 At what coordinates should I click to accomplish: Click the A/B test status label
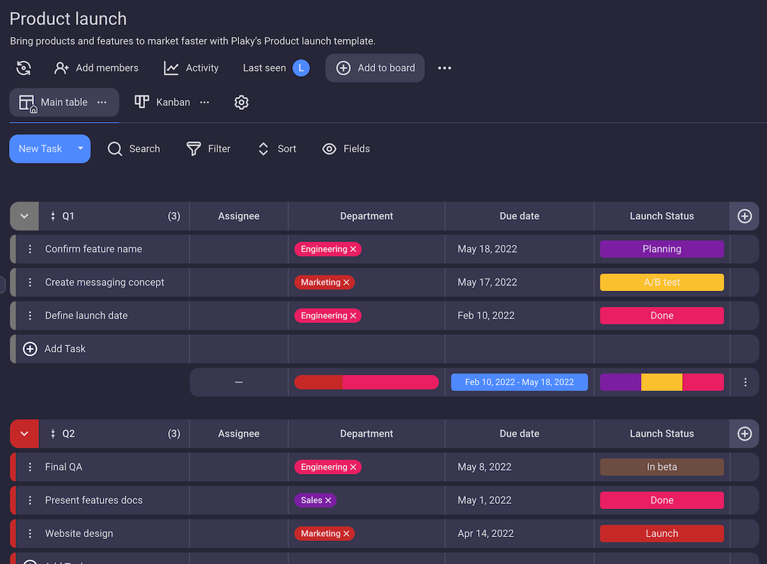662,282
